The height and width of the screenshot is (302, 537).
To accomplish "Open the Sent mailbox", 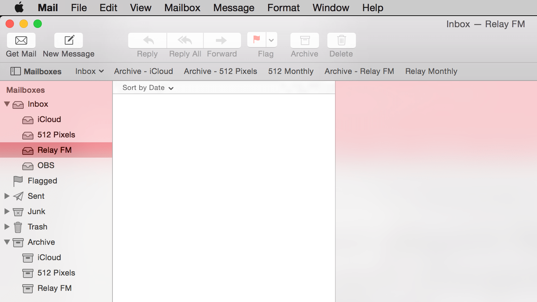I will coord(56,196).
